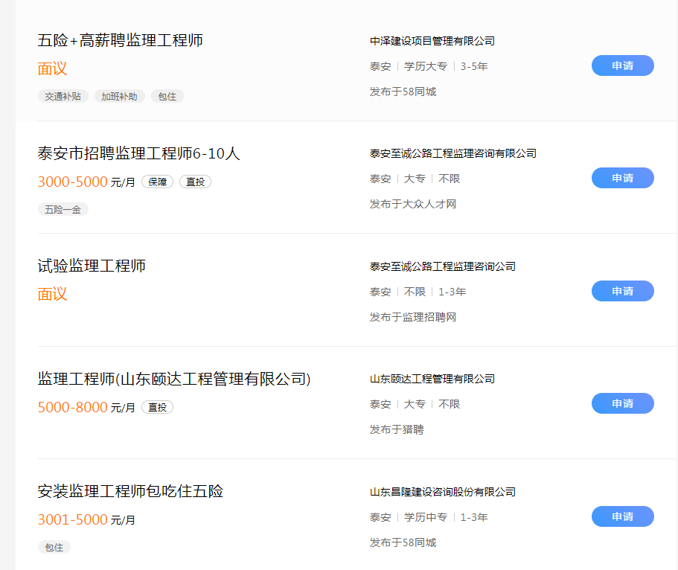Viewport: 678px width, 570px height.
Task: Click the 交通补贴 tag
Action: 63,97
